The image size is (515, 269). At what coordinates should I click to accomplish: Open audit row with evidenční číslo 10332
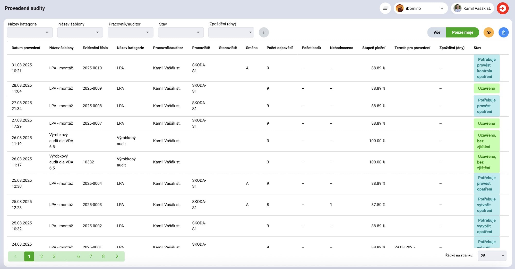[88, 162]
